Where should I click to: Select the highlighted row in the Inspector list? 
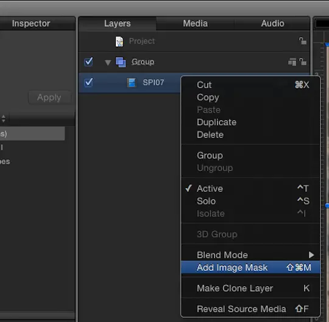(32, 133)
